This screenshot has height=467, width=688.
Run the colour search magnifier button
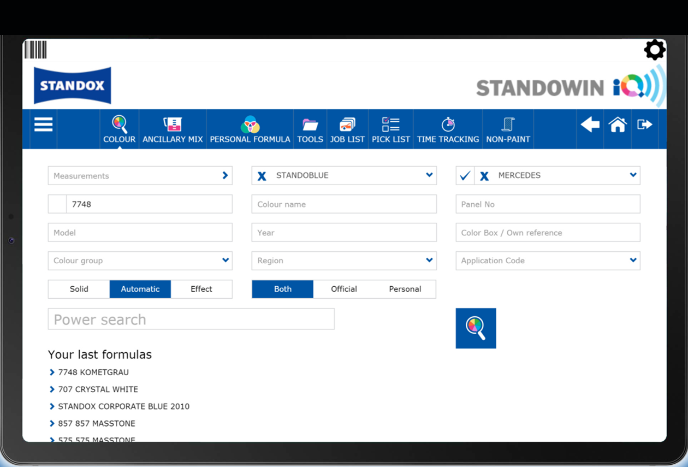[476, 328]
